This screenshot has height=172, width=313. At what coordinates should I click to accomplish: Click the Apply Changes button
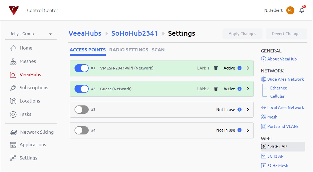click(x=242, y=34)
